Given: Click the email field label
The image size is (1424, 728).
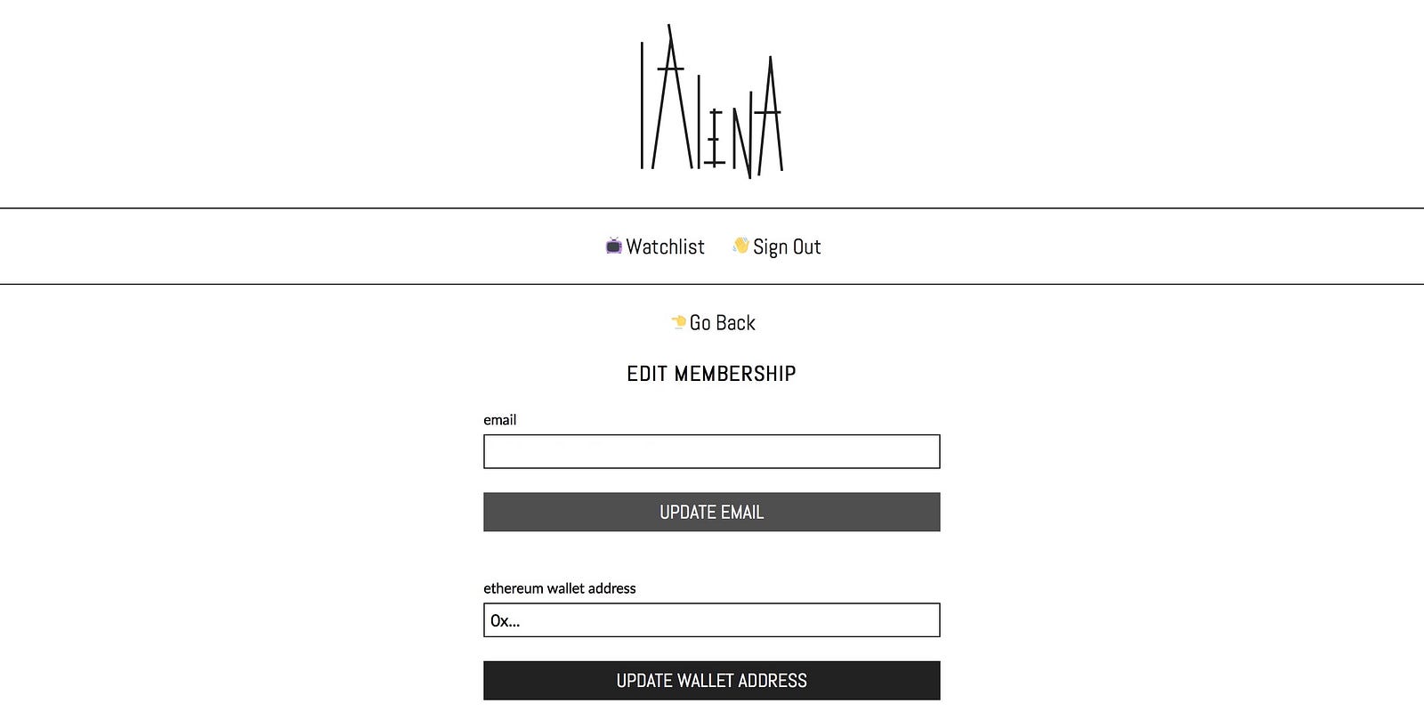Looking at the screenshot, I should click(x=499, y=420).
